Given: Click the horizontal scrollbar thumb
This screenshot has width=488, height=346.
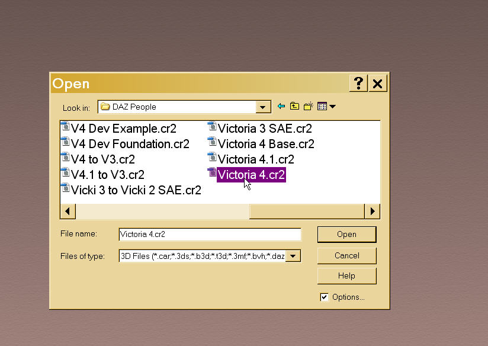Looking at the screenshot, I should pyautogui.click(x=307, y=212).
